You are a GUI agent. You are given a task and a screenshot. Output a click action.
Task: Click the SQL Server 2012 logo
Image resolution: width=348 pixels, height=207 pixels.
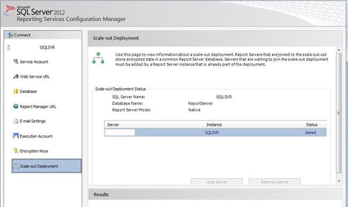click(x=35, y=11)
